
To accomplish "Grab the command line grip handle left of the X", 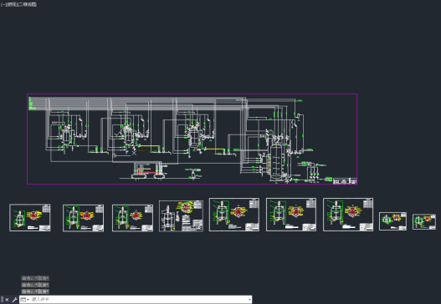I will pos(3,300).
